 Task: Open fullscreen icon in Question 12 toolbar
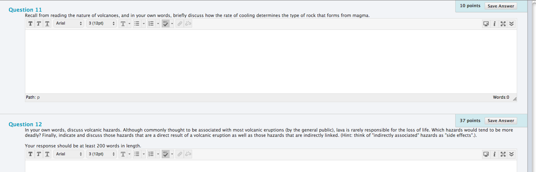click(x=503, y=154)
